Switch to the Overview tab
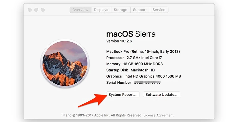240x122 pixels. (x=81, y=10)
